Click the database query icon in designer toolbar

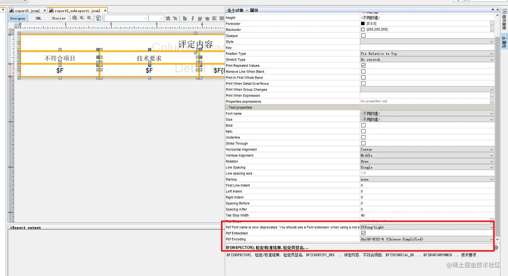pos(75,18)
